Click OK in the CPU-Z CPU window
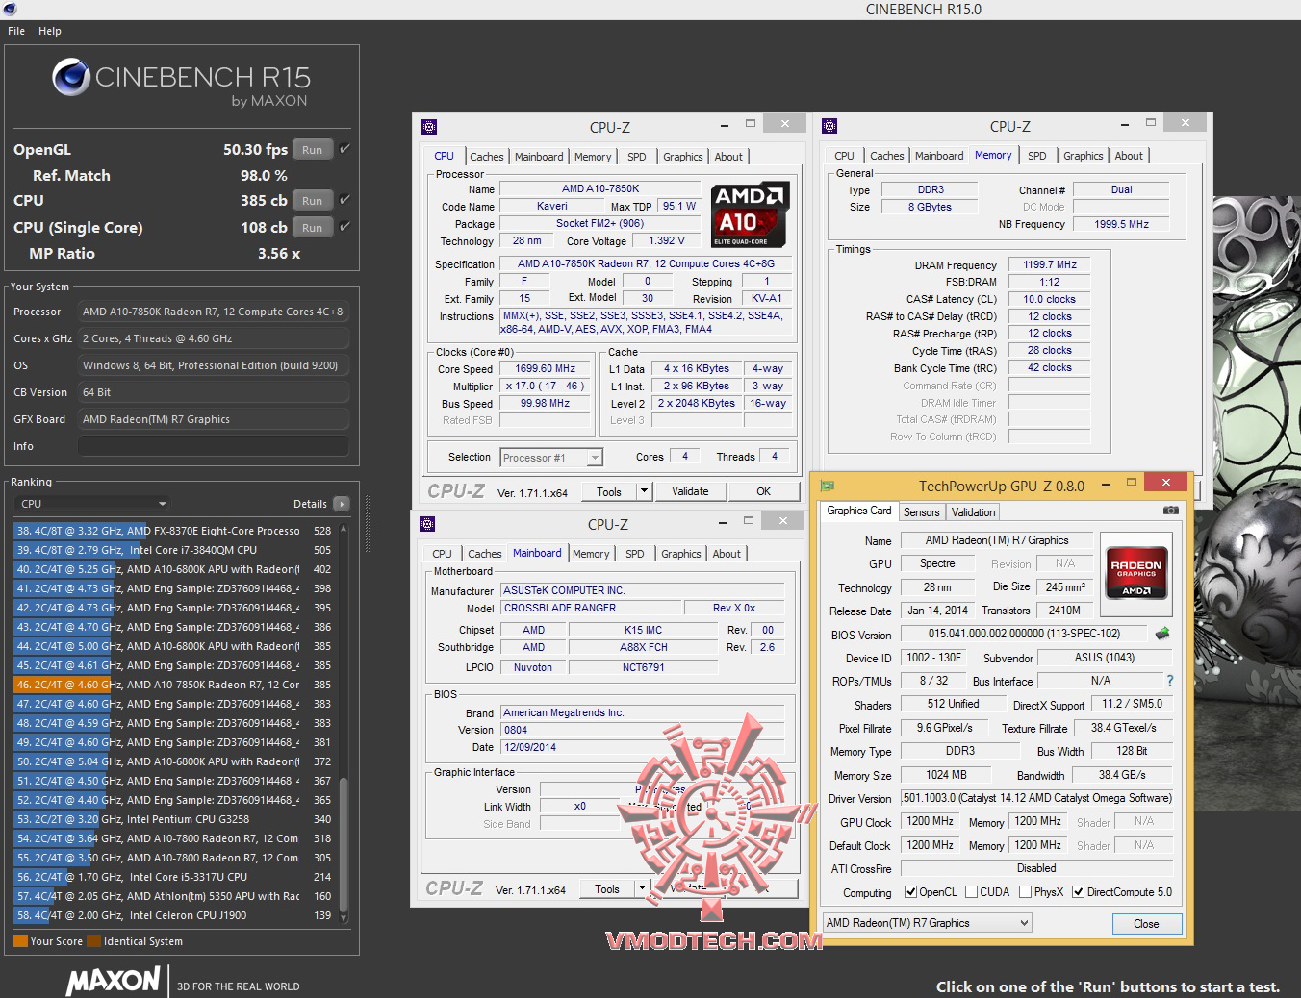 point(763,491)
